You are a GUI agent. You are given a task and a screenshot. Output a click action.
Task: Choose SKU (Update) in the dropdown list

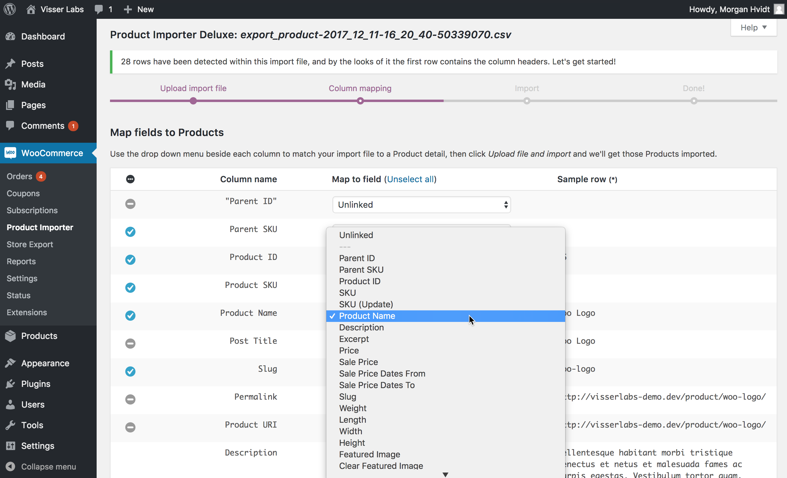[x=445, y=304]
